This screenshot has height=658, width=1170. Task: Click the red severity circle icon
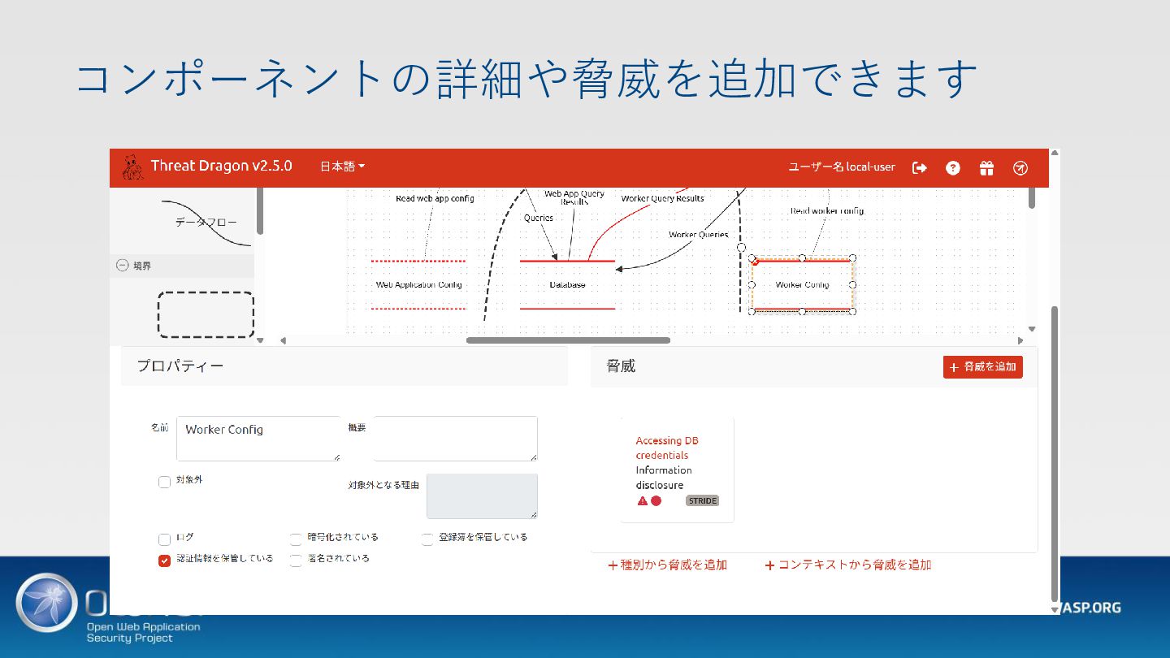(x=656, y=501)
